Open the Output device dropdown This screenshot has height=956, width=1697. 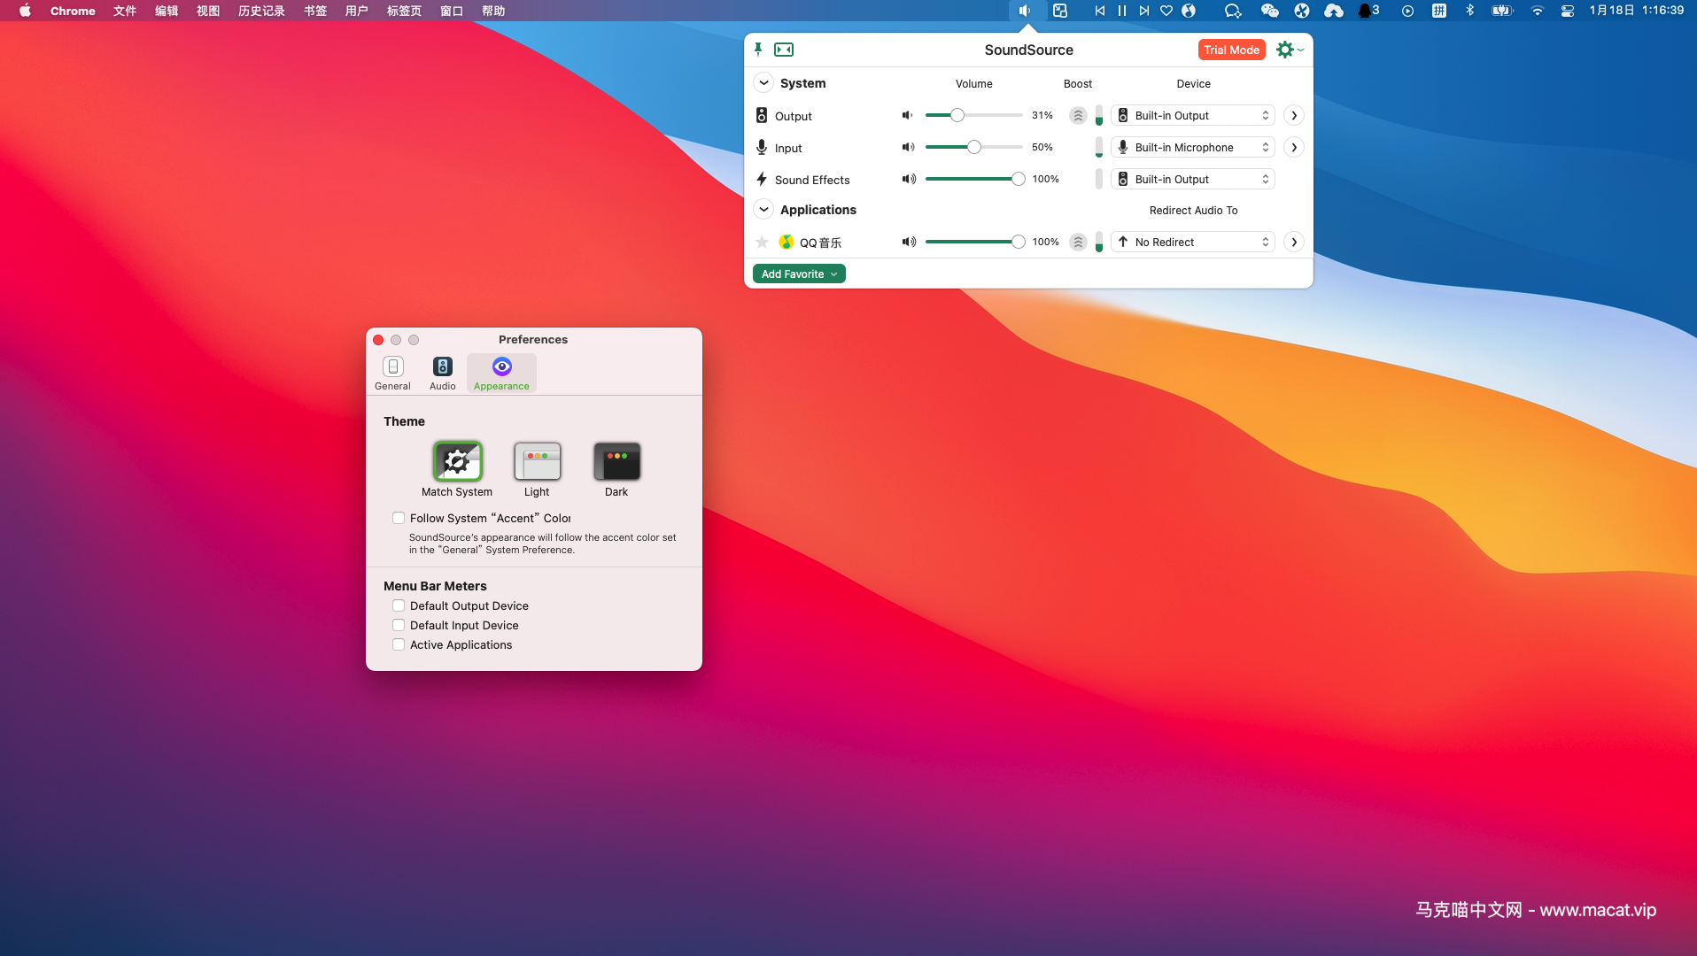tap(1193, 115)
